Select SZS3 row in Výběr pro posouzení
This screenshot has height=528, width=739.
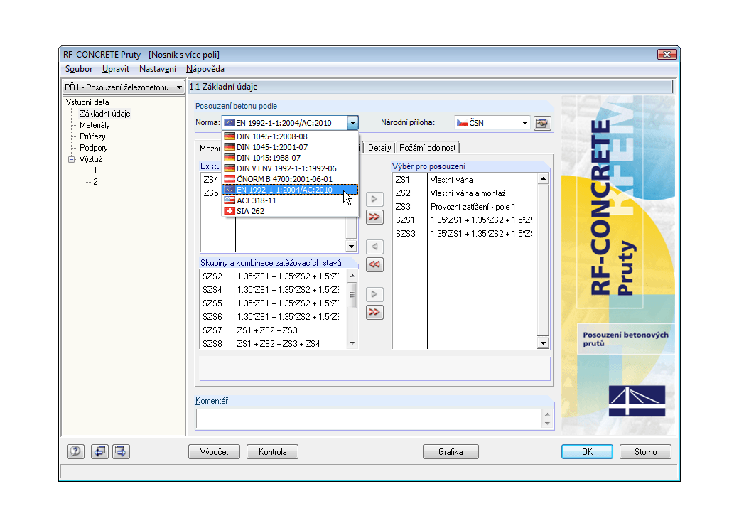(x=465, y=233)
